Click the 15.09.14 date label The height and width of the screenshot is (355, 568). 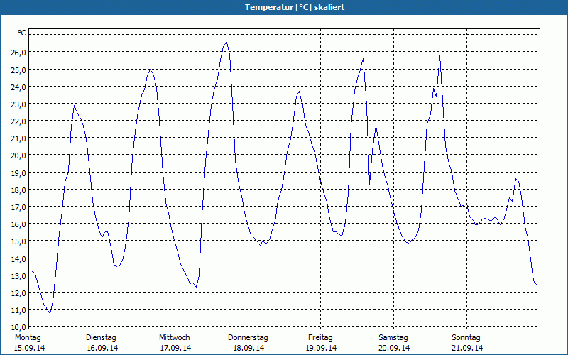click(x=29, y=348)
